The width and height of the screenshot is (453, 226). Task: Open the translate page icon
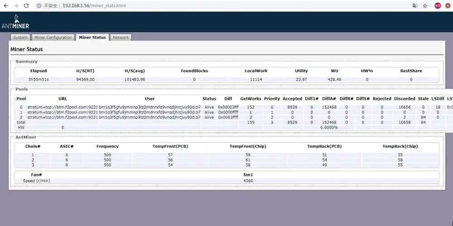(x=415, y=6)
